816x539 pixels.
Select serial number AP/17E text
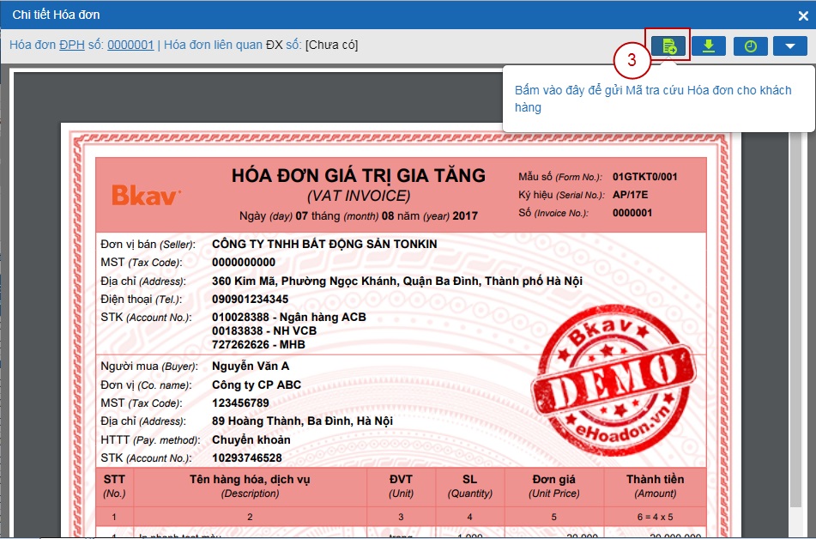630,195
